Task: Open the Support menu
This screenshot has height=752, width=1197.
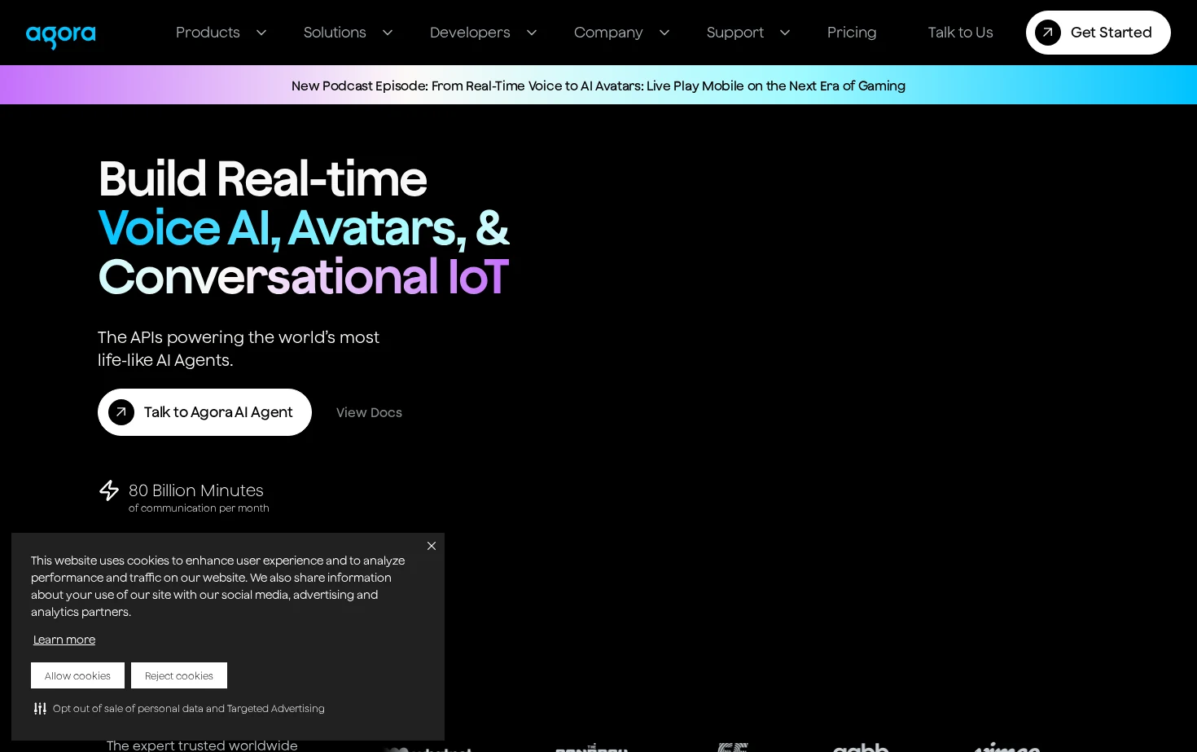Action: (735, 33)
